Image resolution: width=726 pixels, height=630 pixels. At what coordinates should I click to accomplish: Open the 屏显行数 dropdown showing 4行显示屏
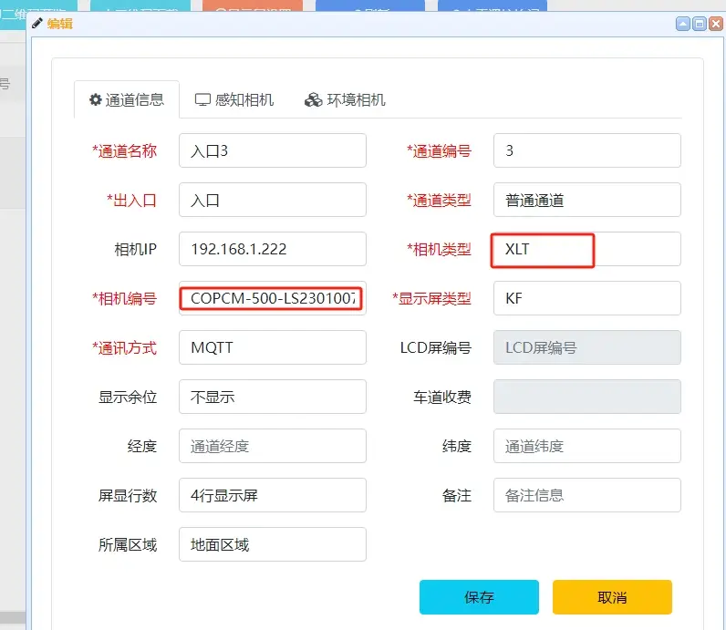pos(272,495)
